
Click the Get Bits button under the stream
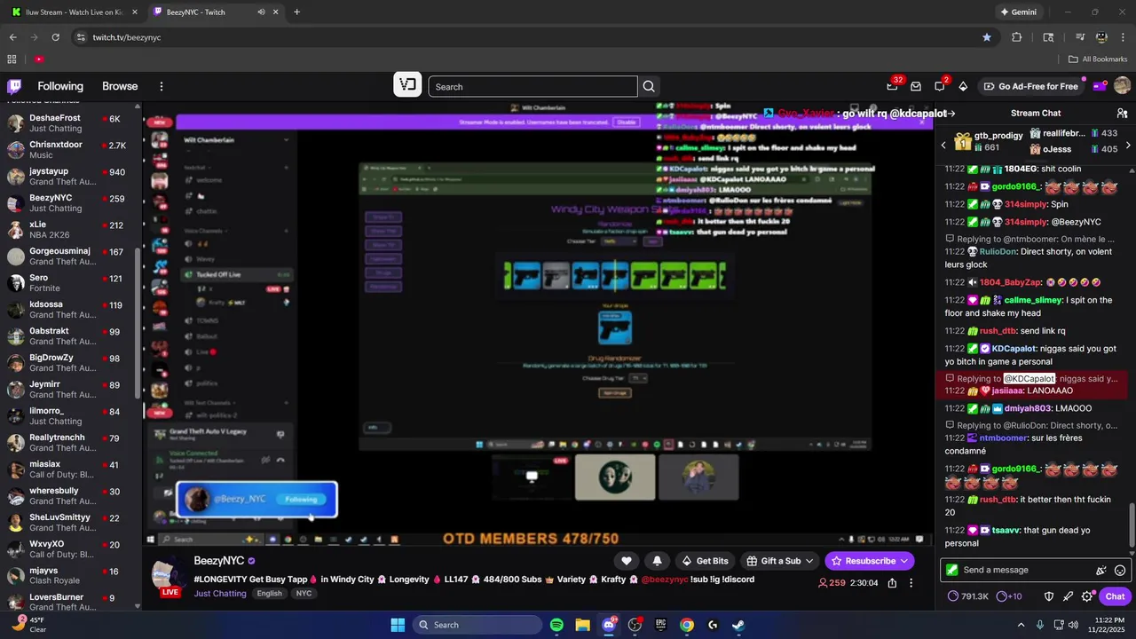pos(705,561)
